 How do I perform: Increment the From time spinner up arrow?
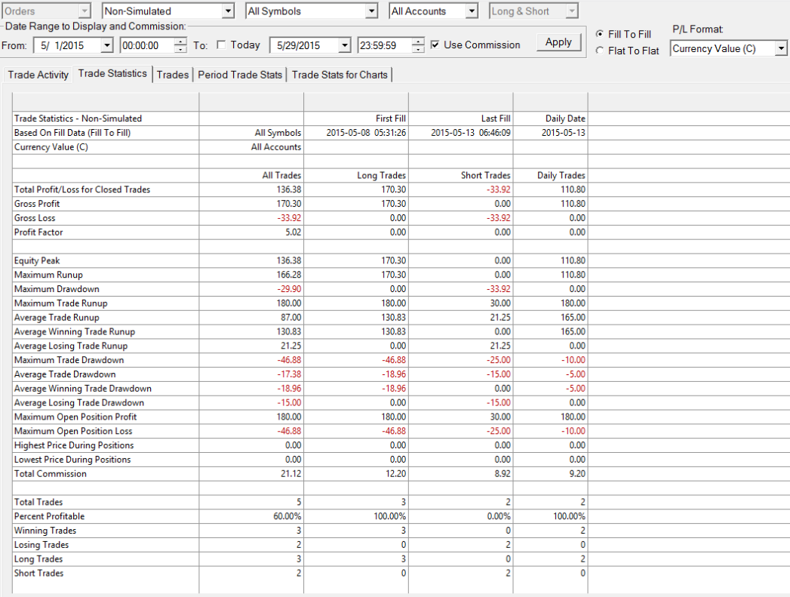click(180, 42)
